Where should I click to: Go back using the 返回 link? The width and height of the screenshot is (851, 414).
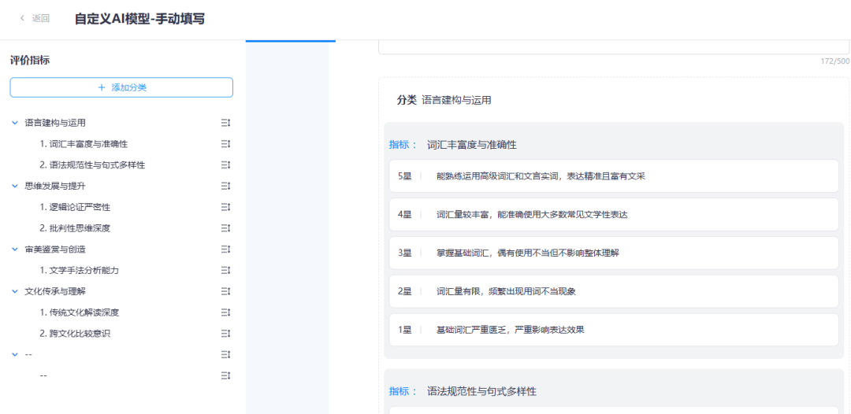tap(35, 18)
